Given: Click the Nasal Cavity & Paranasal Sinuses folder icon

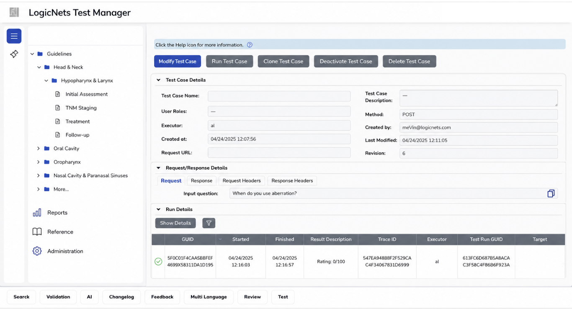Looking at the screenshot, I should [x=47, y=175].
